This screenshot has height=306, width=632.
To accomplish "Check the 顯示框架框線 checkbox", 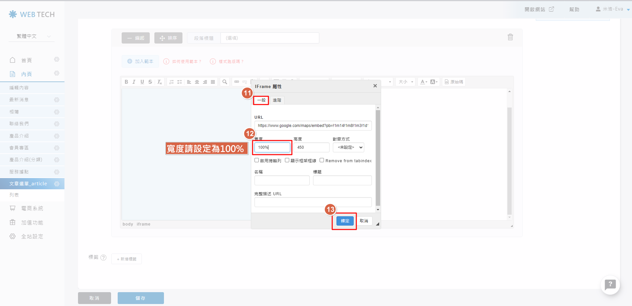I will 287,160.
